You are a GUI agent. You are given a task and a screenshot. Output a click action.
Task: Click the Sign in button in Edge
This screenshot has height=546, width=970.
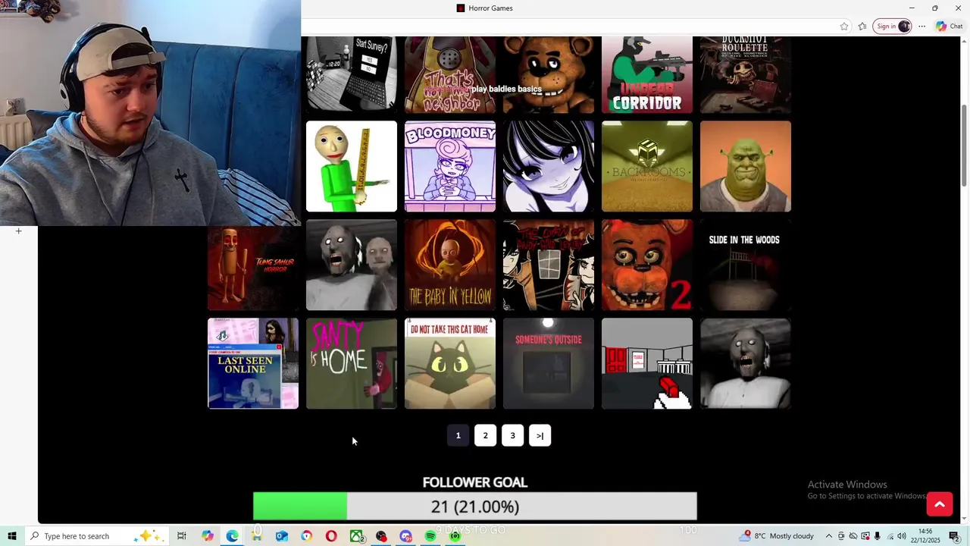[892, 26]
